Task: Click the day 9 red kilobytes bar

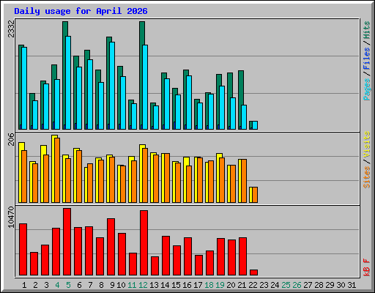Action: point(111,247)
